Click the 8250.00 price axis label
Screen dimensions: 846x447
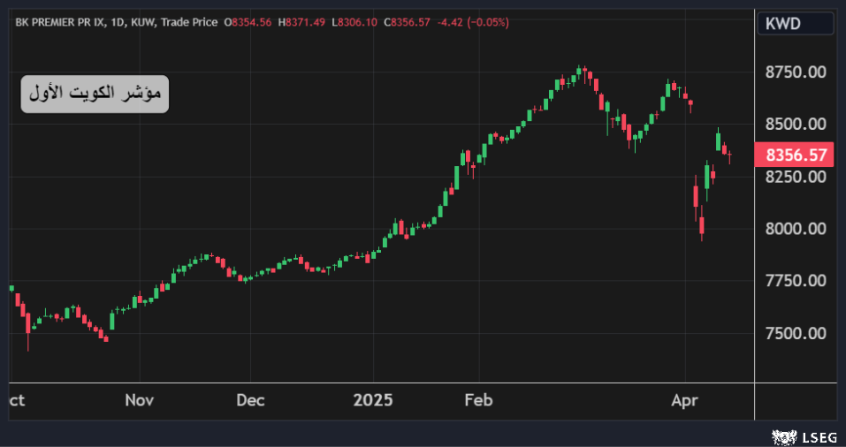coord(796,177)
